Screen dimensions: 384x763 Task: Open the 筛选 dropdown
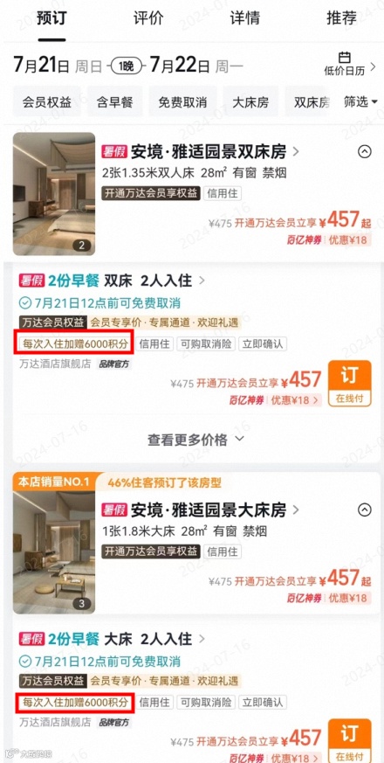point(360,101)
